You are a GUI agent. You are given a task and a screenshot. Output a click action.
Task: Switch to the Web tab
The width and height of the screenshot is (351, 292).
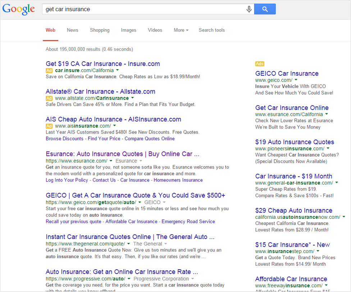tap(50, 30)
